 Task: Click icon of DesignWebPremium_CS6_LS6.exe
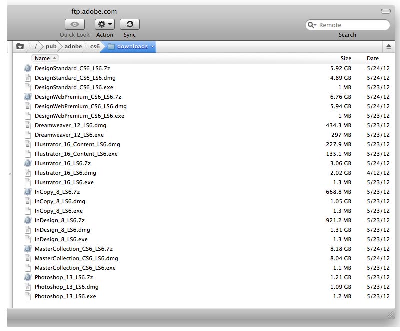click(x=28, y=116)
